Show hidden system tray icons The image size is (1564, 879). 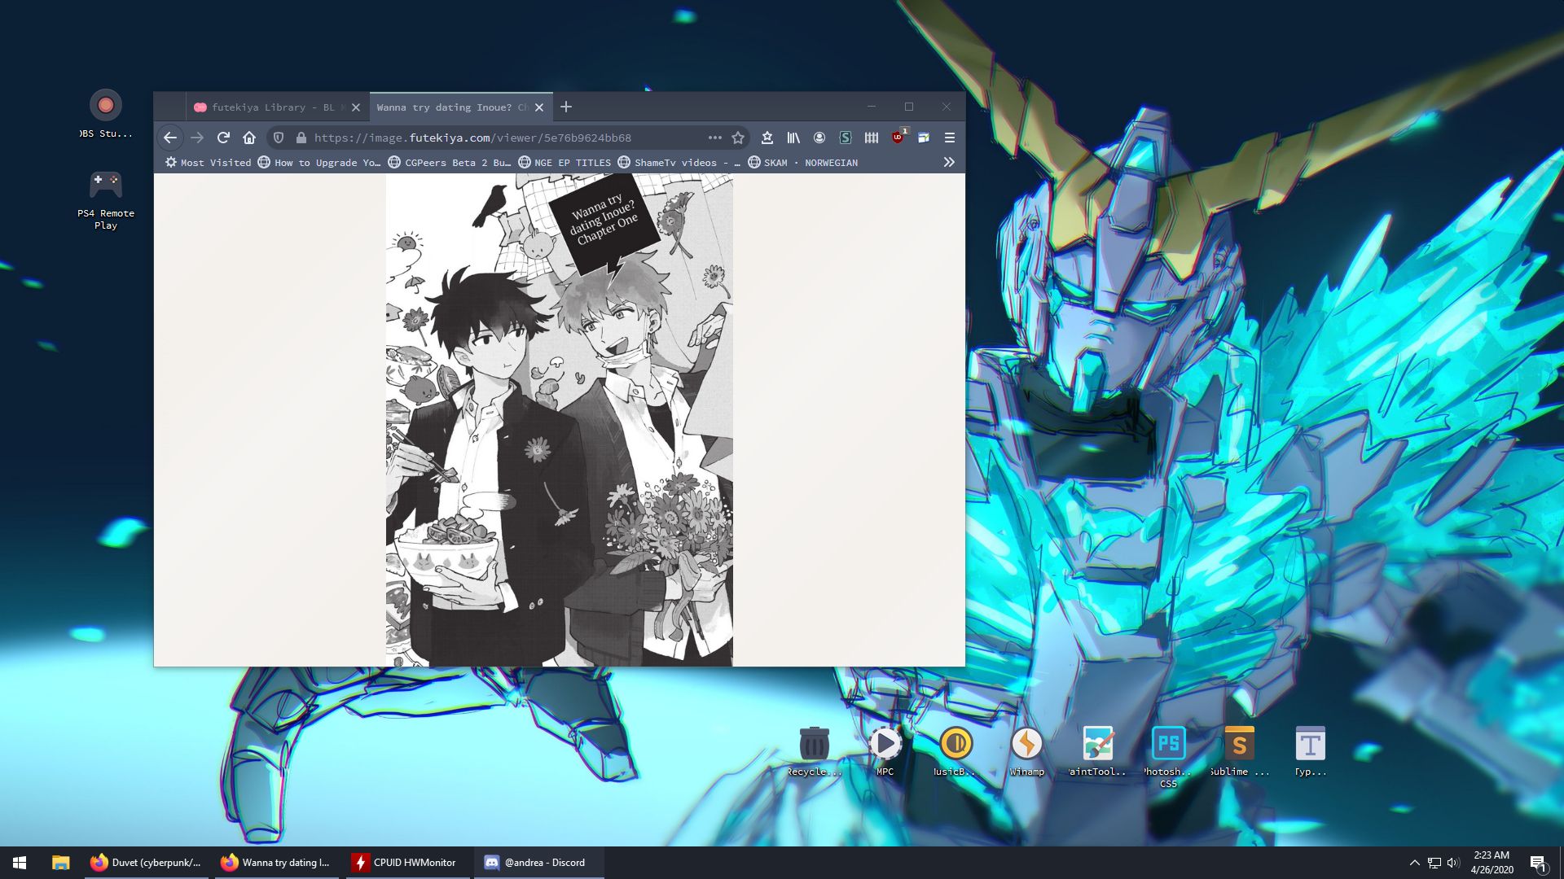[x=1414, y=863]
